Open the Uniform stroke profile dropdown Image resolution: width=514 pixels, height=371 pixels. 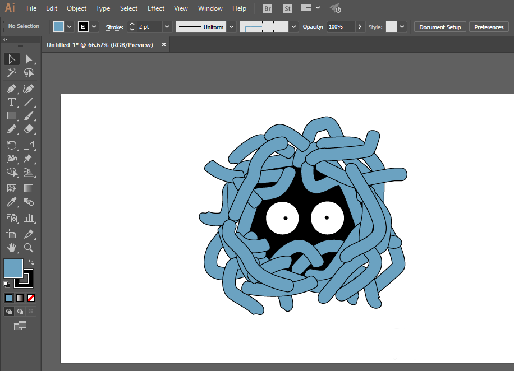(x=231, y=27)
